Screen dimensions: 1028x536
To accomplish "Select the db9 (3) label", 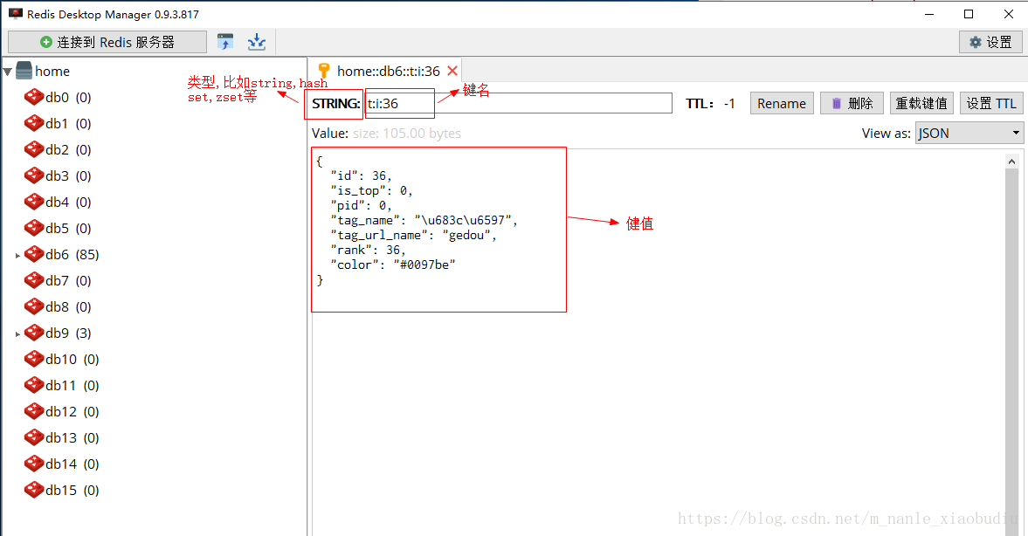I will (68, 333).
